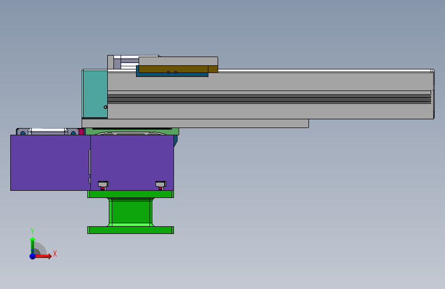The width and height of the screenshot is (445, 289).
Task: Click the blue origin ball of the triad
Action: point(33,256)
